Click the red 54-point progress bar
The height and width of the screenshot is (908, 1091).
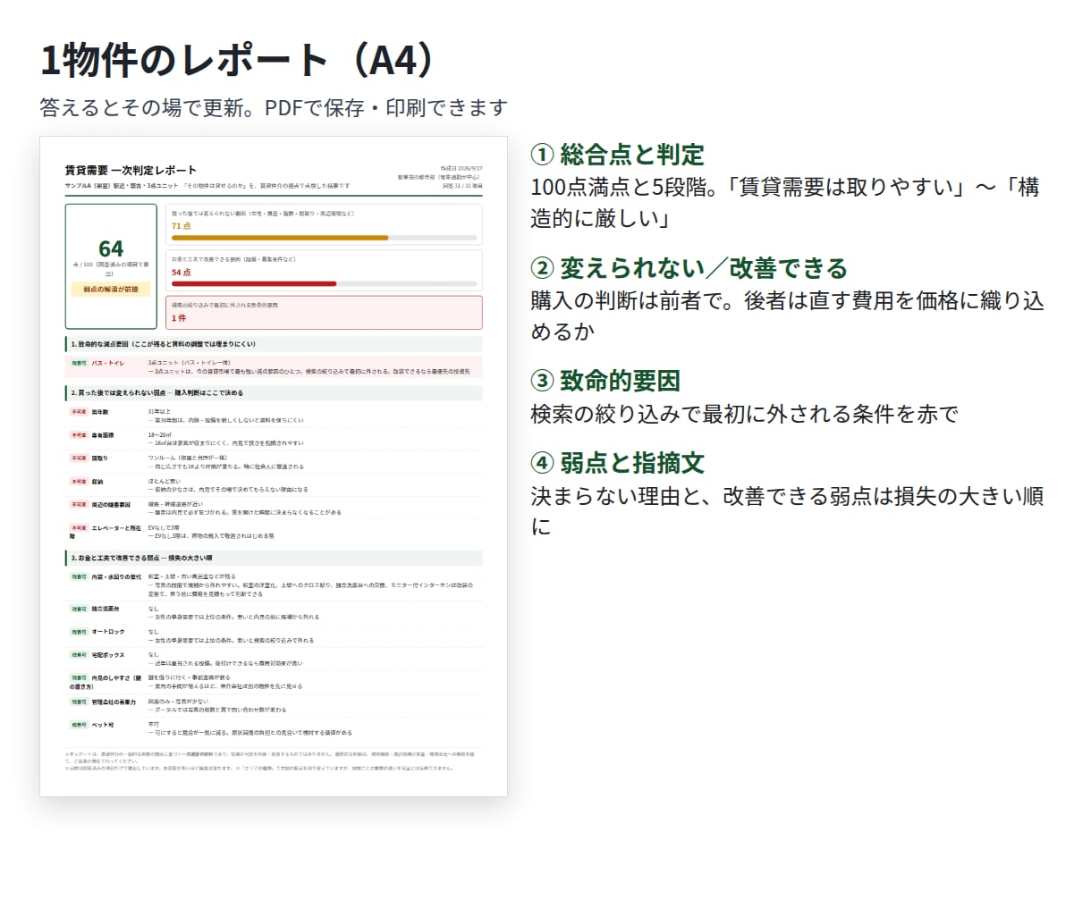coord(254,284)
